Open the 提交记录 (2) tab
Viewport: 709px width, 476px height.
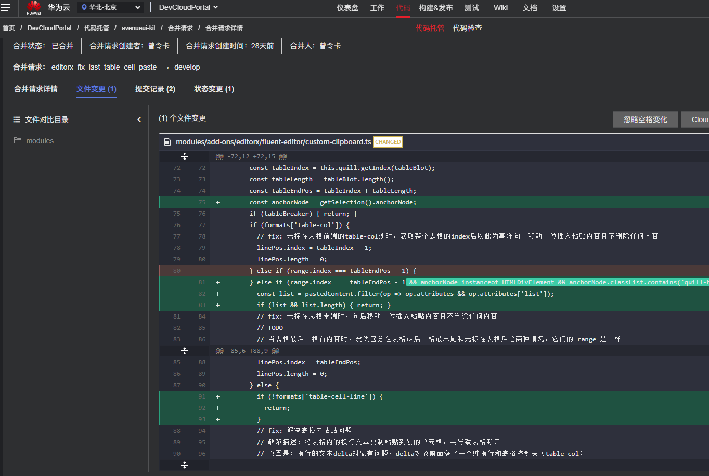[x=155, y=89]
